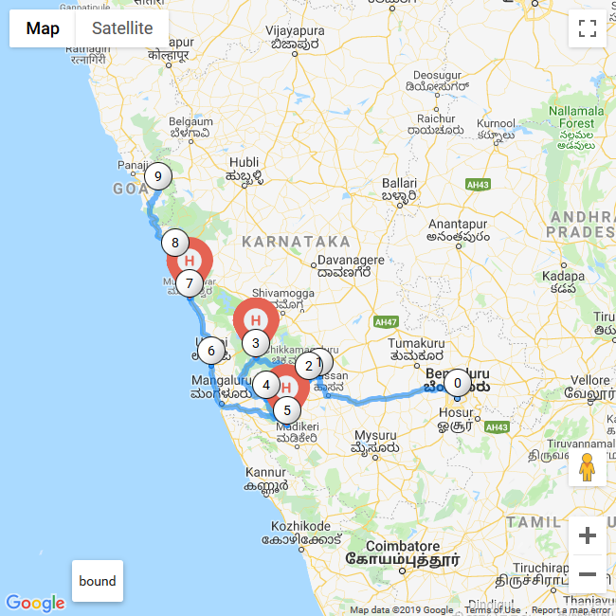Open the Report a map error link
Image resolution: width=616 pixels, height=616 pixels.
pos(570,610)
